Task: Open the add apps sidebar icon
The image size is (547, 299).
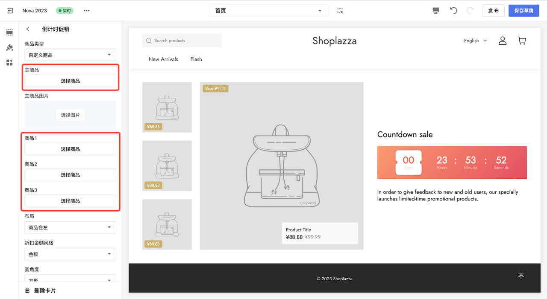Action: [9, 63]
